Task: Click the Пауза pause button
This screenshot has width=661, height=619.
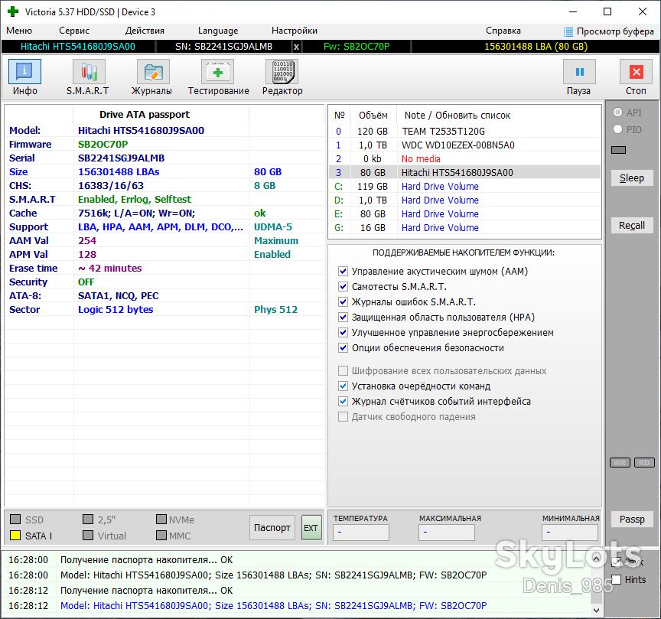Action: pyautogui.click(x=579, y=77)
